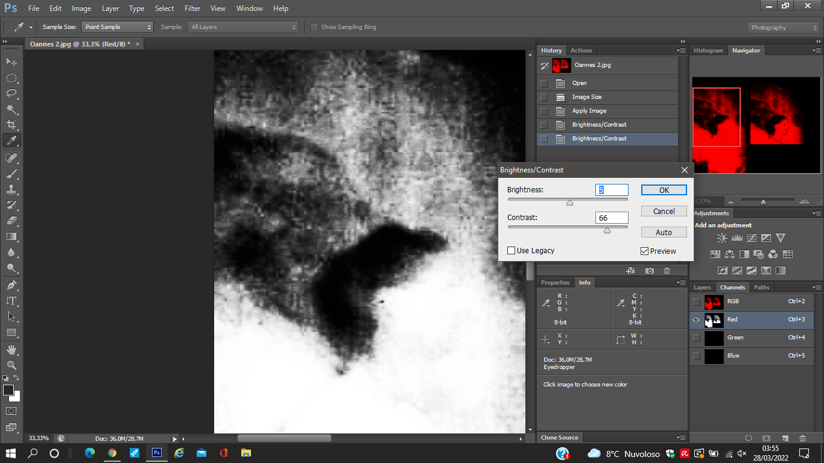824x463 pixels.
Task: Open the Sample All Layers dropdown
Action: point(244,27)
